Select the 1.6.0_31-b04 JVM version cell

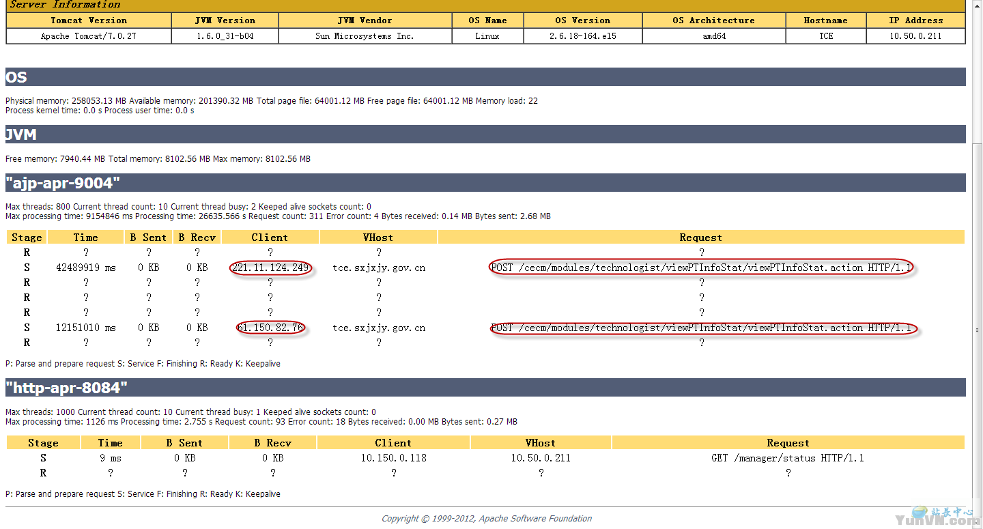(x=225, y=36)
